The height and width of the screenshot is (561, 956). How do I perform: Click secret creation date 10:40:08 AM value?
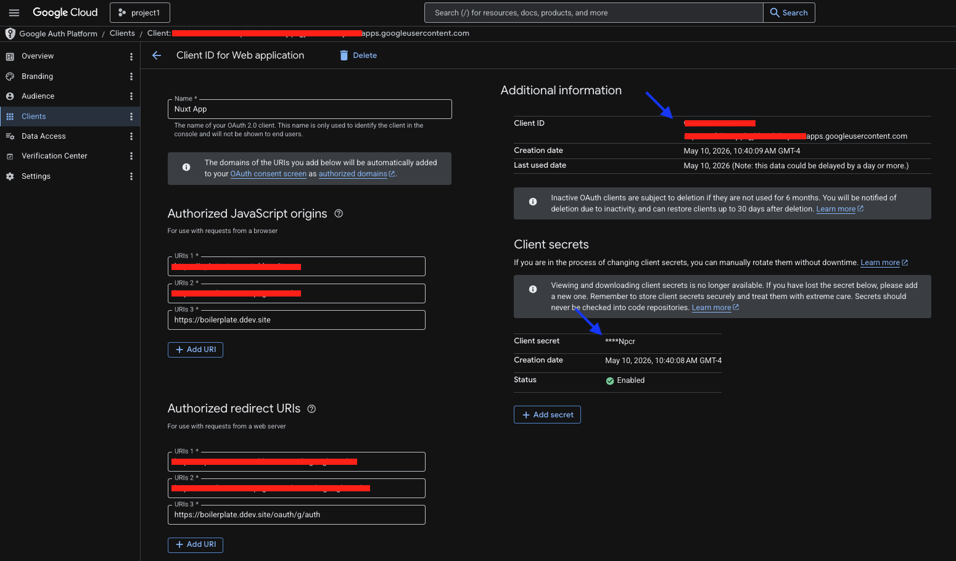(663, 361)
